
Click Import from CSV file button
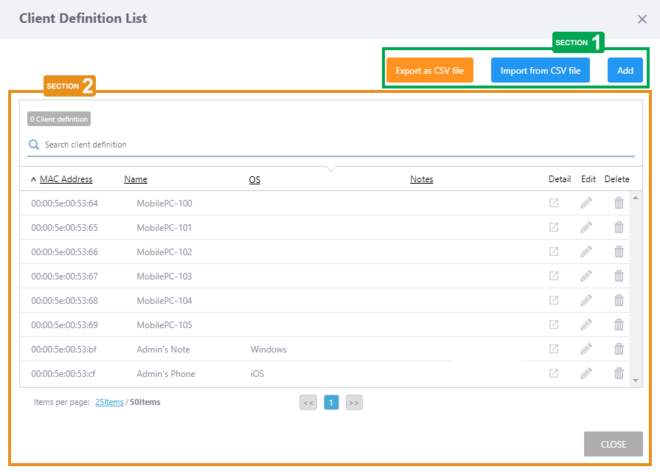coord(541,71)
